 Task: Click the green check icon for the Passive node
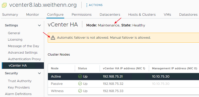tap(80, 84)
